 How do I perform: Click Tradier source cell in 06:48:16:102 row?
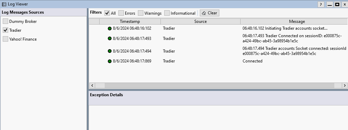point(169,28)
